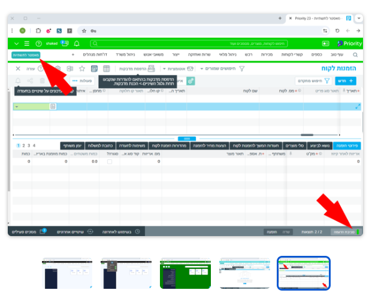Click the teal attachment icon beside tooltip

click(x=190, y=81)
